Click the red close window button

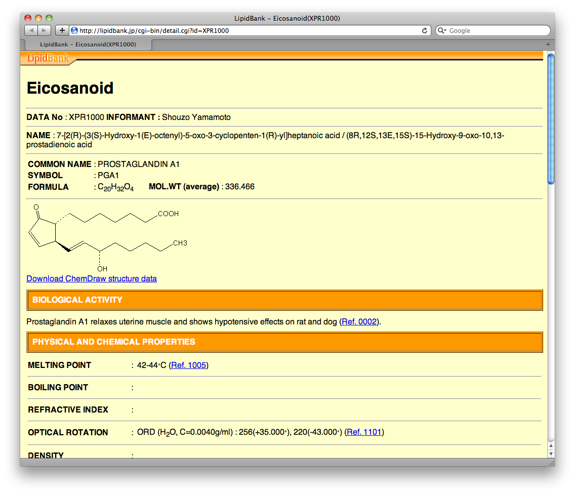click(28, 18)
